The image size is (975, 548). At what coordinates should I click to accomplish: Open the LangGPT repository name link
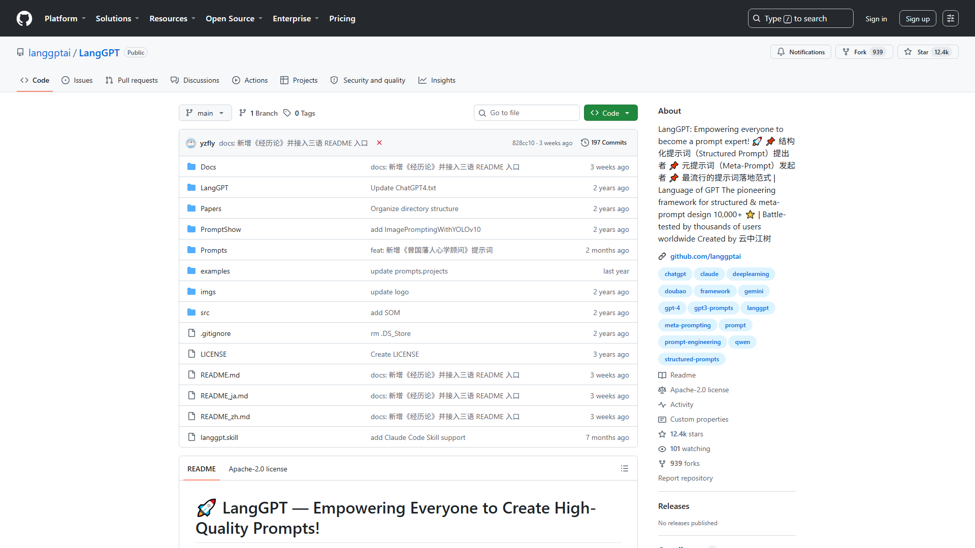tap(99, 53)
